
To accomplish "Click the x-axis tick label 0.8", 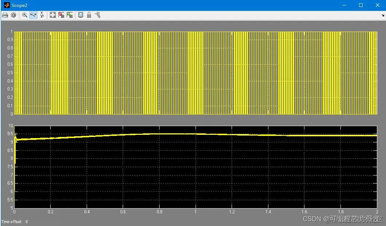I will click(x=159, y=212).
